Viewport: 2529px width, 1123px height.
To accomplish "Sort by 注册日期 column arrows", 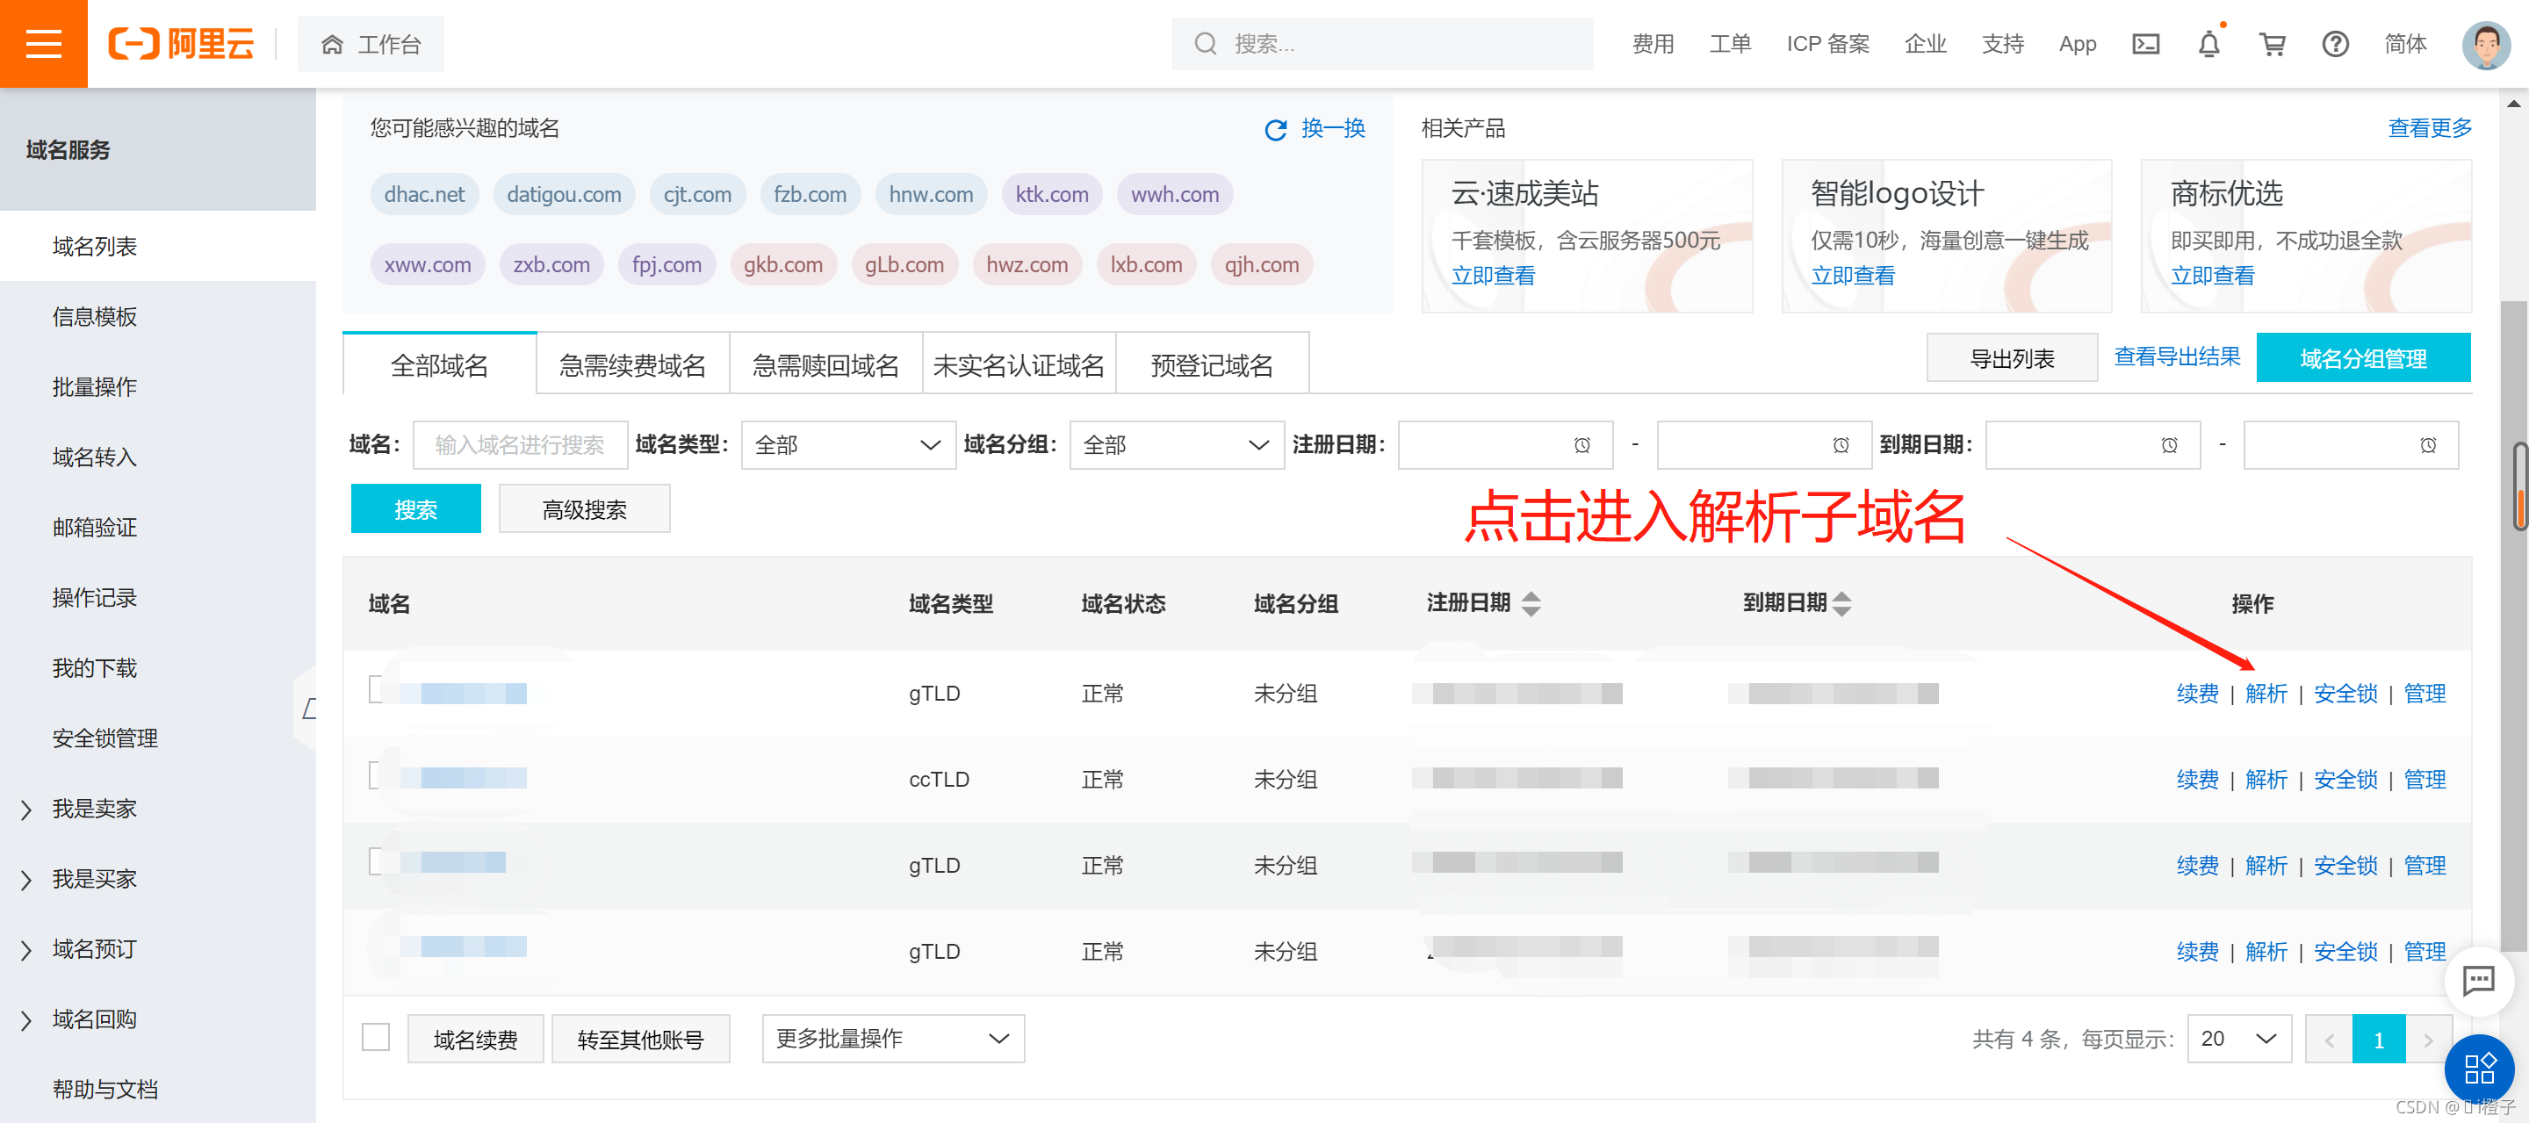I will pyautogui.click(x=1531, y=604).
